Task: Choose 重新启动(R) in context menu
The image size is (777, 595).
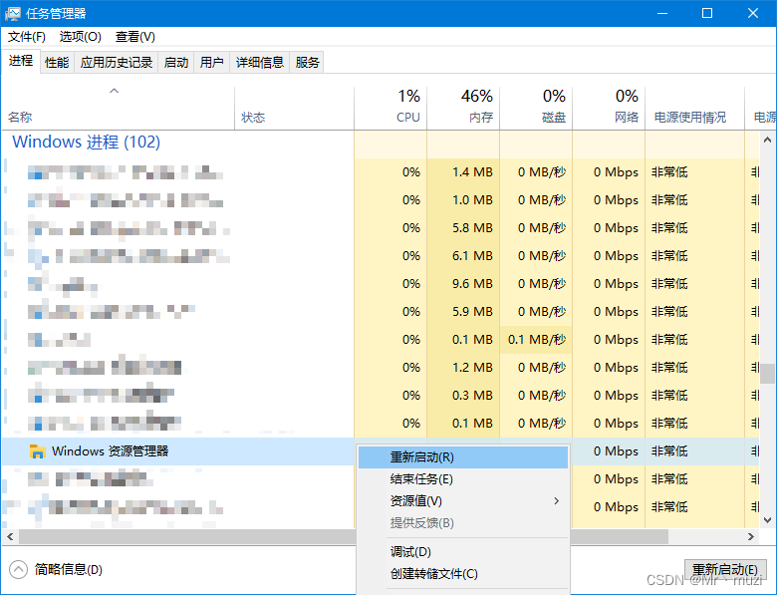Action: 463,457
